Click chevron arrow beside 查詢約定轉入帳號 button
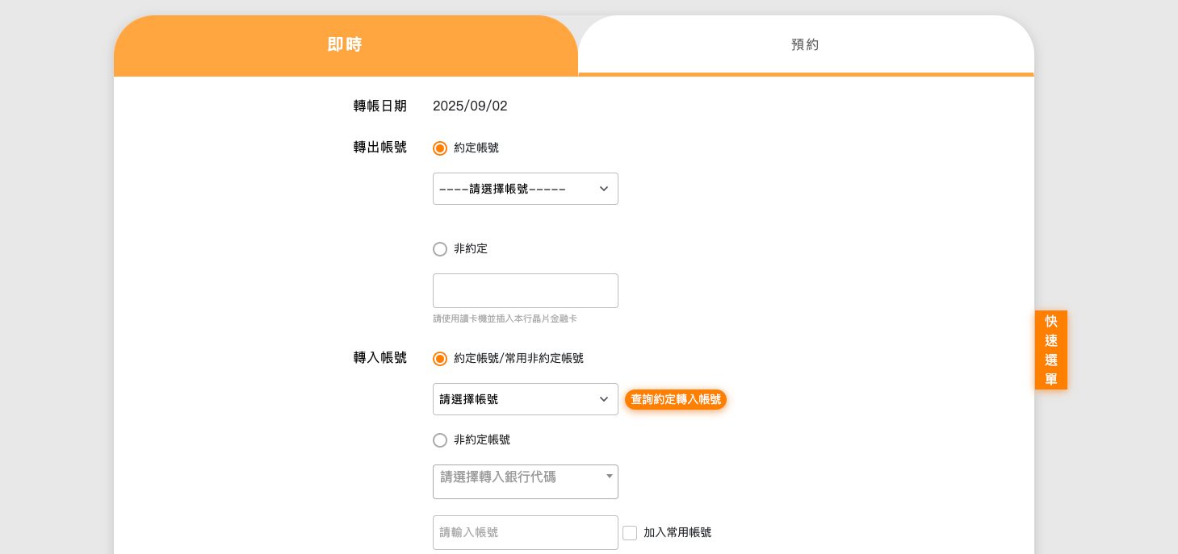Image resolution: width=1178 pixels, height=554 pixels. [604, 399]
